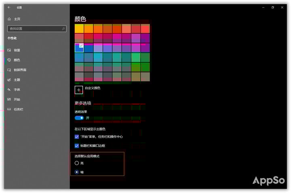Screen dimensions: 291x193
Task: Uncheck "开始"菜单、任务栏和操作中心 checkbox
Action: pyautogui.click(x=77, y=137)
